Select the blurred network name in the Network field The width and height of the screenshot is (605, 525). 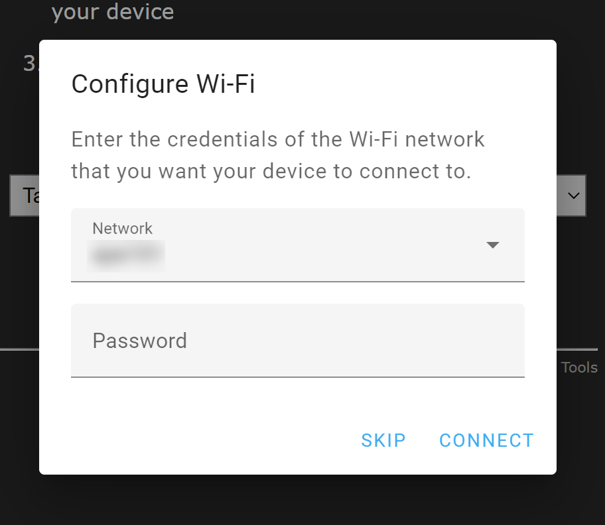126,256
